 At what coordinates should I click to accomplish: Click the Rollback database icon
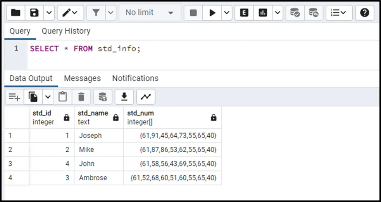click(x=314, y=13)
